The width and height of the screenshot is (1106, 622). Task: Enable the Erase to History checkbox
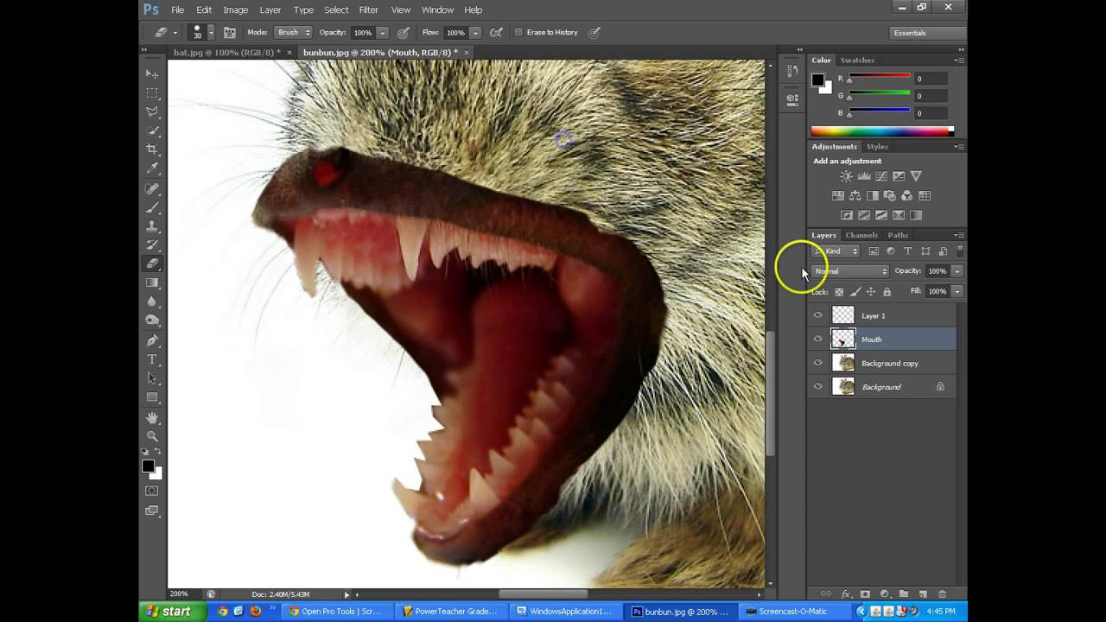click(518, 33)
